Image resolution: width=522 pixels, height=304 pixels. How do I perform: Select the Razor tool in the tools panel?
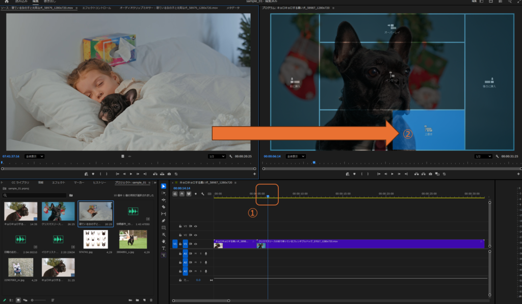click(x=164, y=207)
